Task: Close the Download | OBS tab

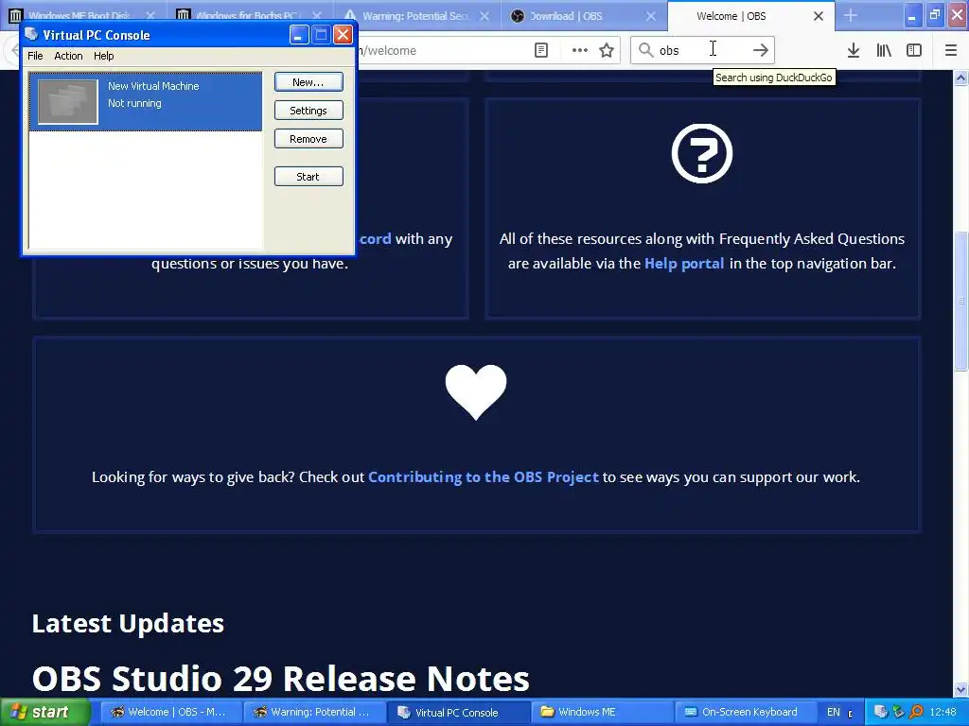Action: pyautogui.click(x=651, y=16)
